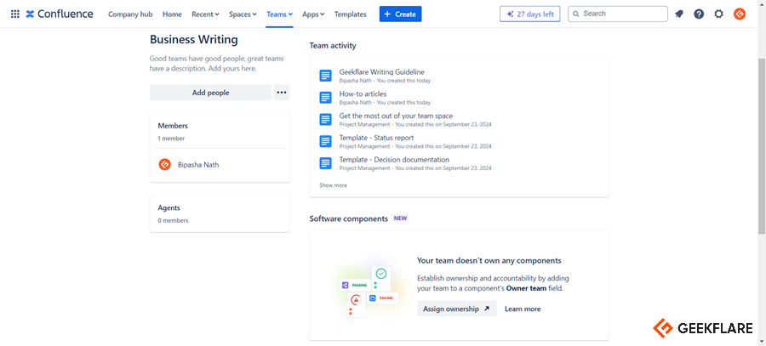
Task: Click the team description placeholder text
Action: (216, 64)
